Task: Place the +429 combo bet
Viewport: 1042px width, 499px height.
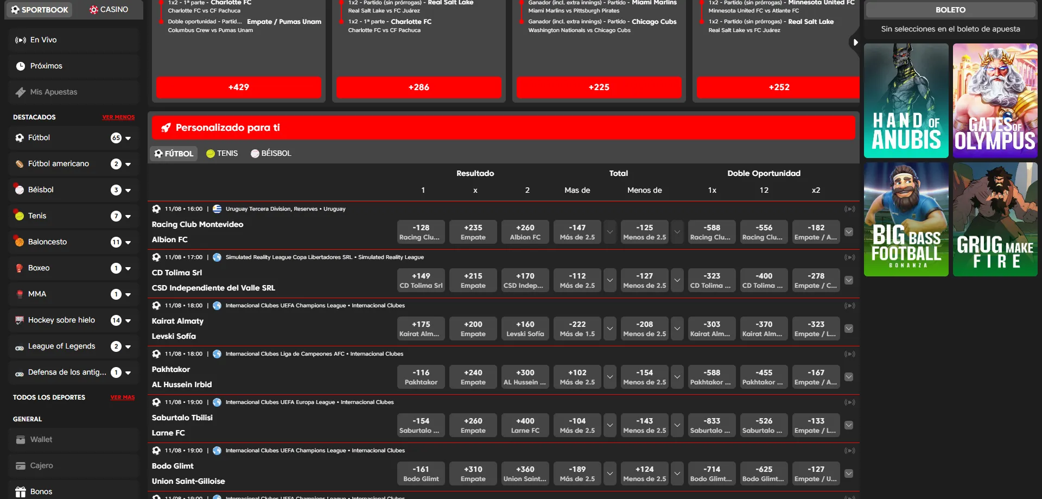Action: (239, 87)
